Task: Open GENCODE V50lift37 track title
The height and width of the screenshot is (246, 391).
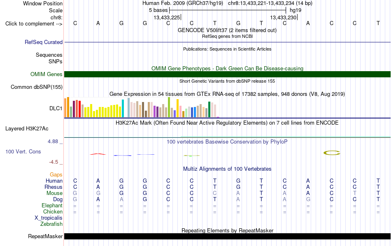Action: 227,30
